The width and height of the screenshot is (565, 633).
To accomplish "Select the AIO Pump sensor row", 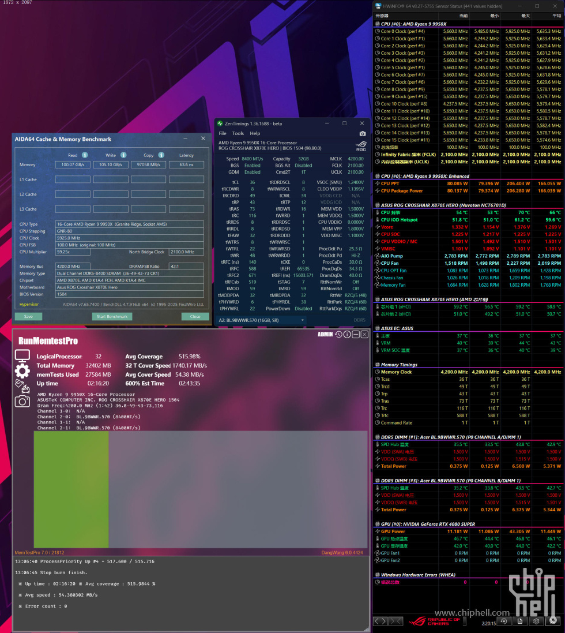I will 469,256.
